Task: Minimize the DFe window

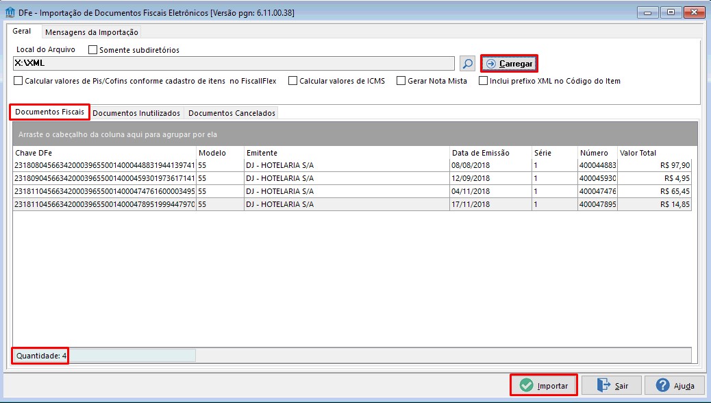Action: [x=647, y=13]
